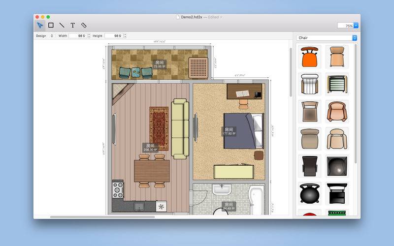394x246 pixels.
Task: Open the Demo2.hd2x title Edited menu
Action: tap(215, 17)
